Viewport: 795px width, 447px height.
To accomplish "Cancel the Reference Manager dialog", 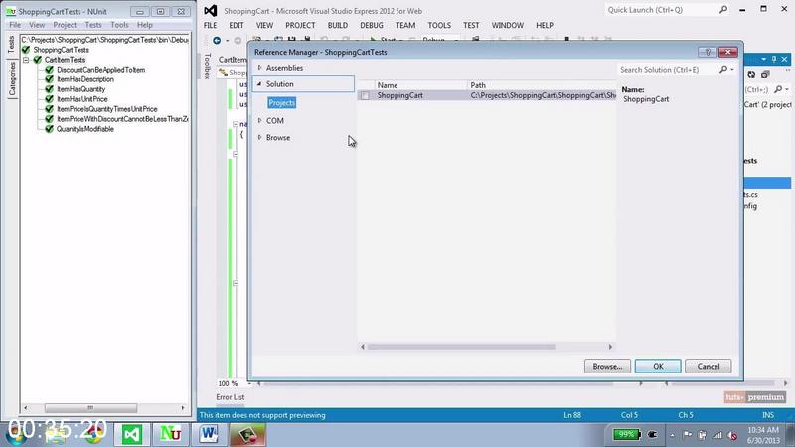I will coord(708,366).
